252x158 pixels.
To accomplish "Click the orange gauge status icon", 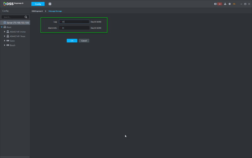I will click(234, 4).
